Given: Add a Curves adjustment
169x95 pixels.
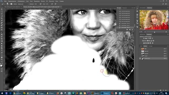Looking at the screenshot, I should [148, 38].
